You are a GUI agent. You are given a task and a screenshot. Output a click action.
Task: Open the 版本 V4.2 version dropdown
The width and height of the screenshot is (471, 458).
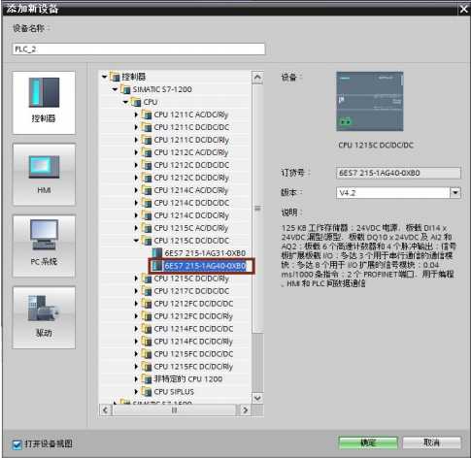click(455, 193)
